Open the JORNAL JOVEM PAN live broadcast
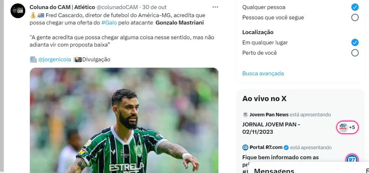The width and height of the screenshot is (369, 173). [x=271, y=128]
